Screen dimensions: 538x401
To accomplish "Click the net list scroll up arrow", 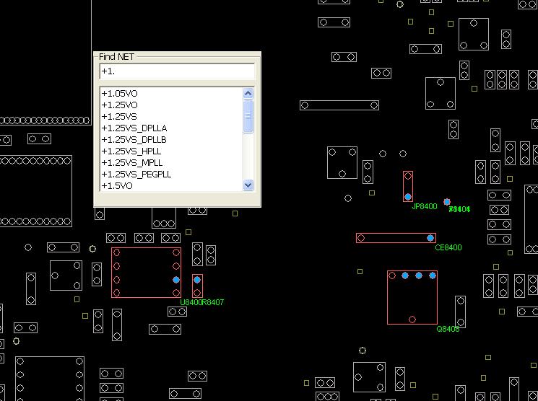I will tap(248, 93).
